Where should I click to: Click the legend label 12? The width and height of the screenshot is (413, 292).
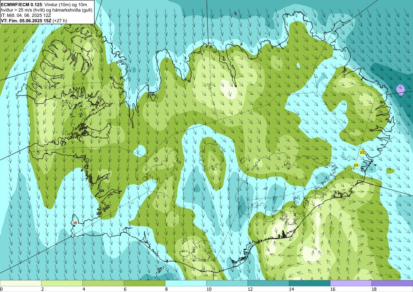click(x=250, y=289)
